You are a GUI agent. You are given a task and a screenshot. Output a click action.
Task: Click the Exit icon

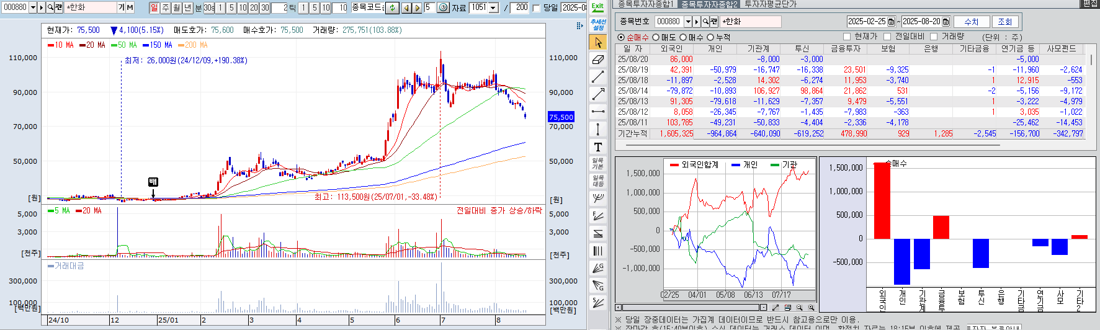597,7
